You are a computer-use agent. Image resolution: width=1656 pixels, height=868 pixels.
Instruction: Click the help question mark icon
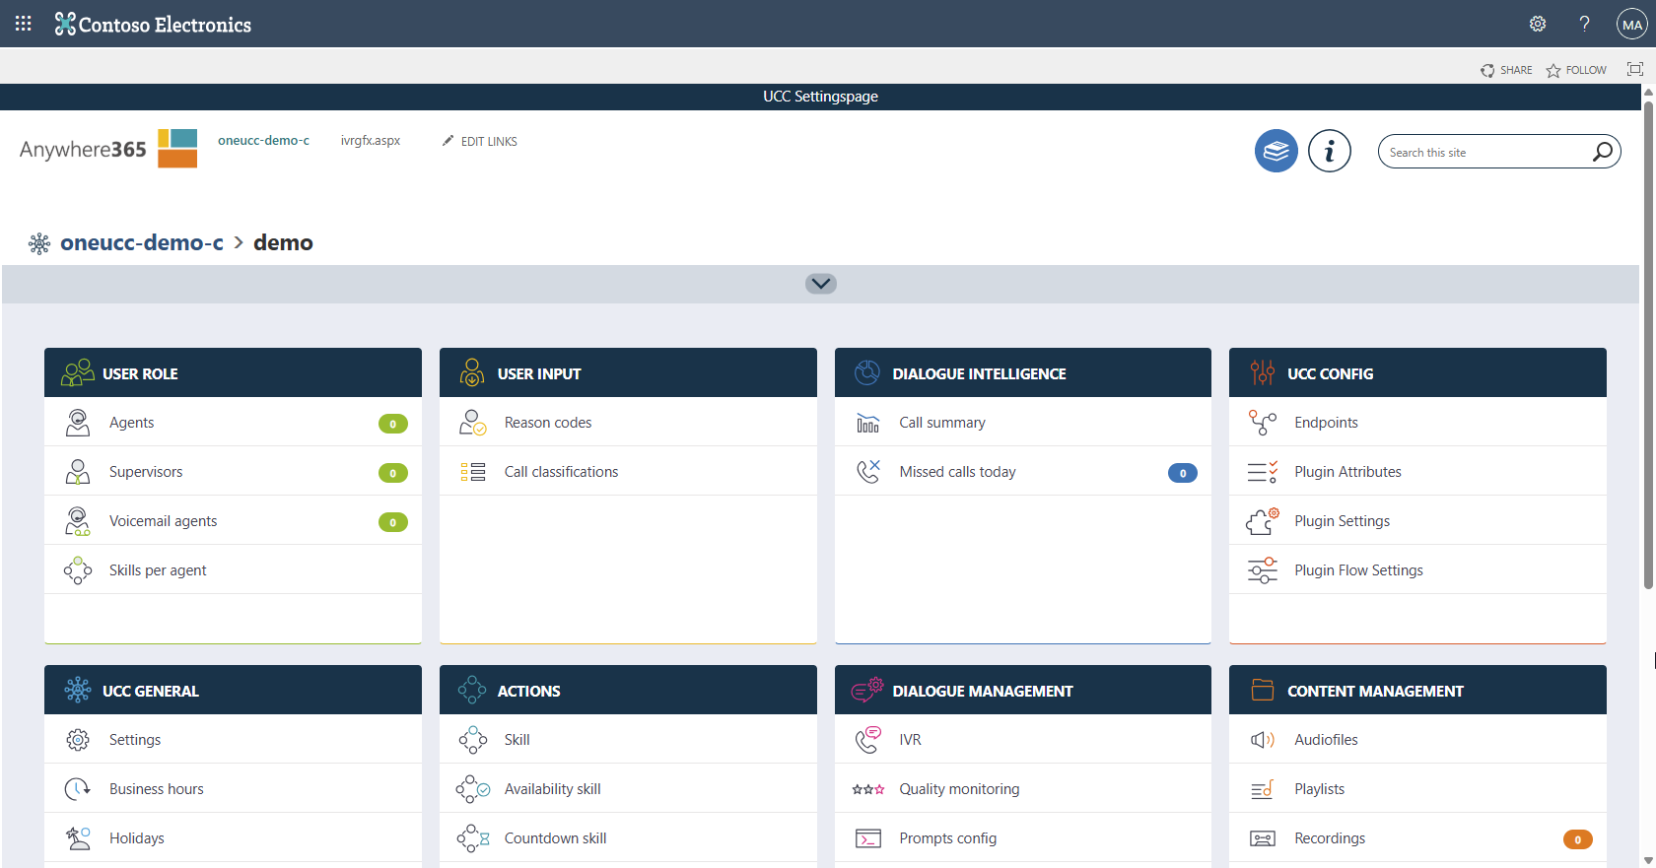(1584, 24)
